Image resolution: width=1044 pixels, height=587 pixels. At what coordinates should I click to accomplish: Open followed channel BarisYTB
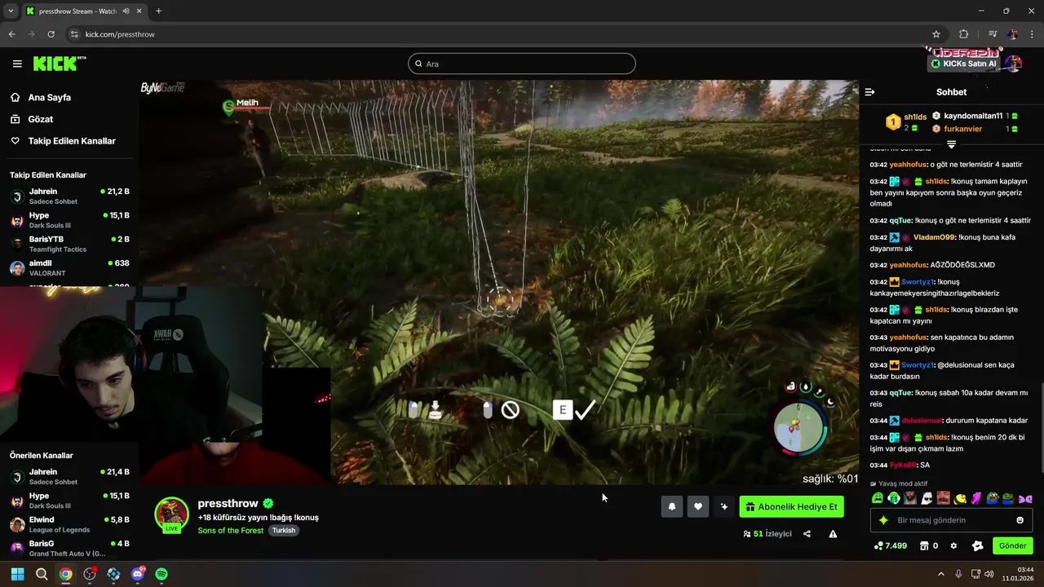69,244
